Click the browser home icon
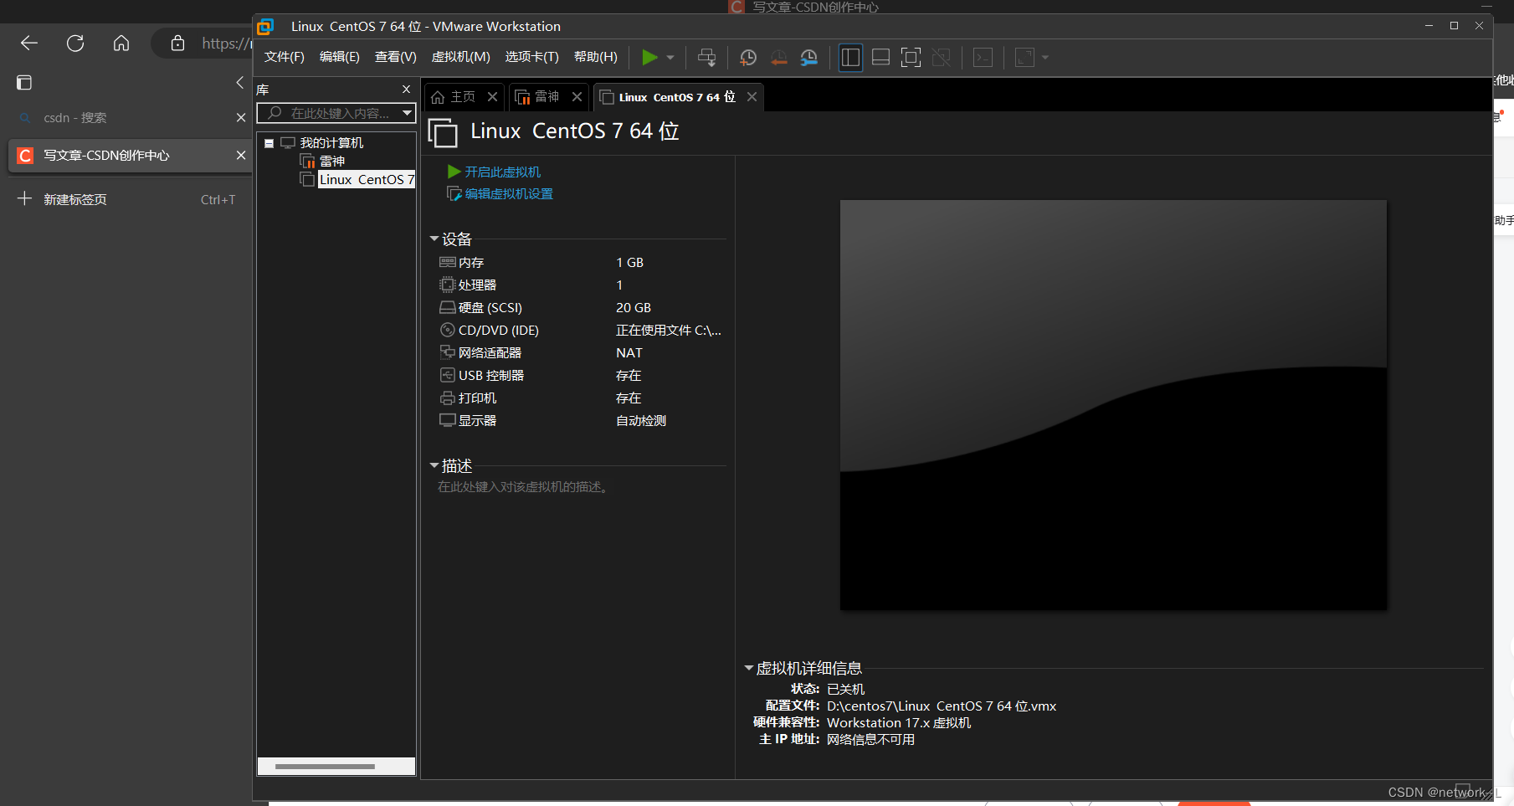This screenshot has height=806, width=1514. 121,44
